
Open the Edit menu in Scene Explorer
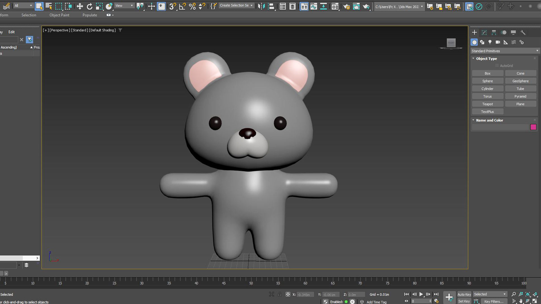(x=12, y=32)
